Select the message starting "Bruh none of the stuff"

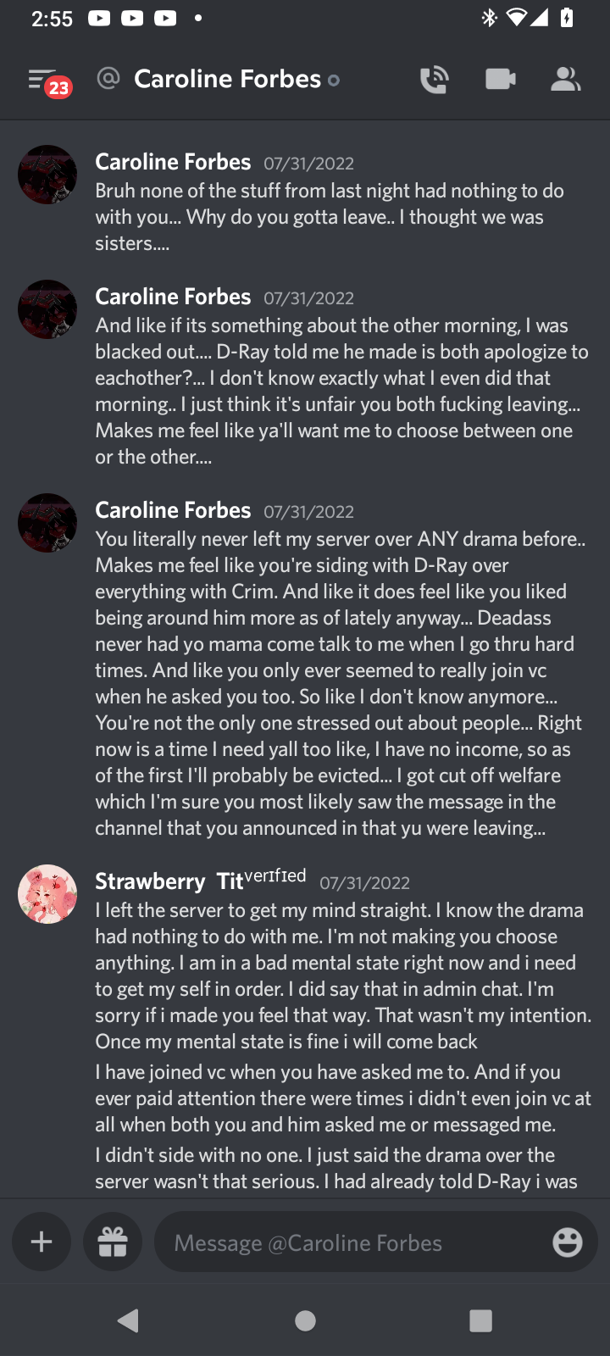pos(330,217)
